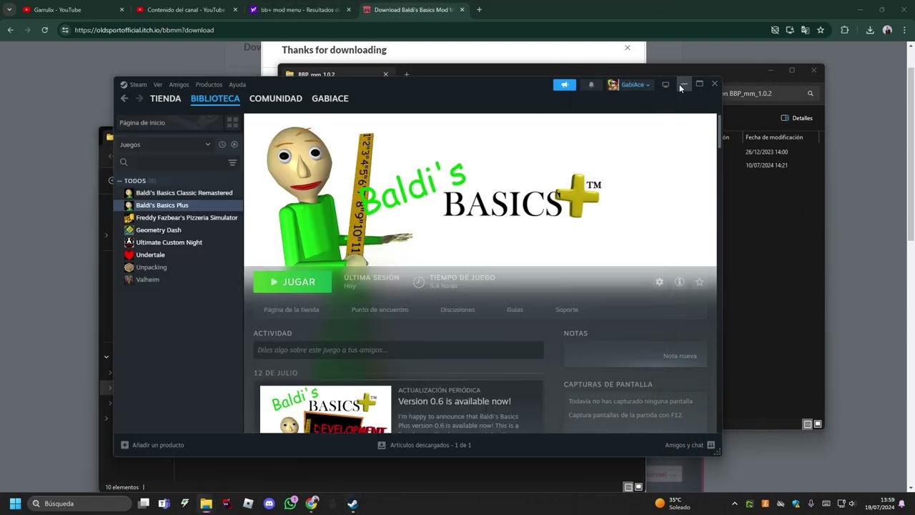Open GABIACE profile tab
The width and height of the screenshot is (915, 515).
330,99
